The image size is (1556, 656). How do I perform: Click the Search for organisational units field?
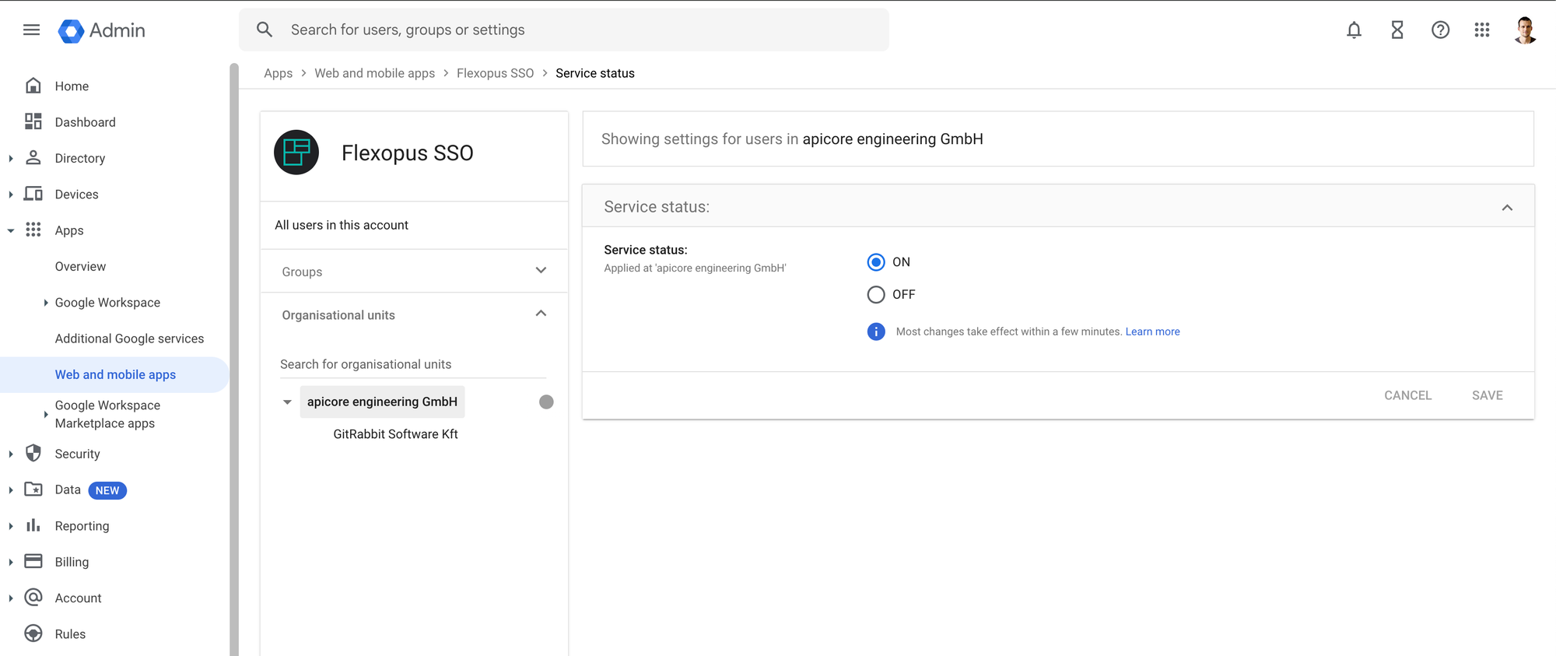click(412, 364)
